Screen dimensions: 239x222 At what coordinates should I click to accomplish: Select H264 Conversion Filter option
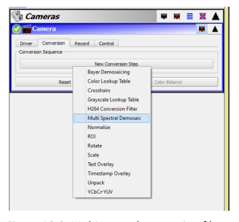(x=112, y=109)
